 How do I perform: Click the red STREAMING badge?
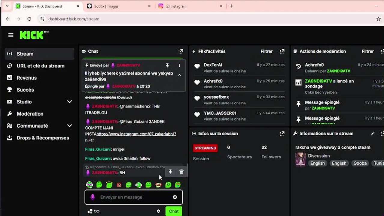coord(205,148)
